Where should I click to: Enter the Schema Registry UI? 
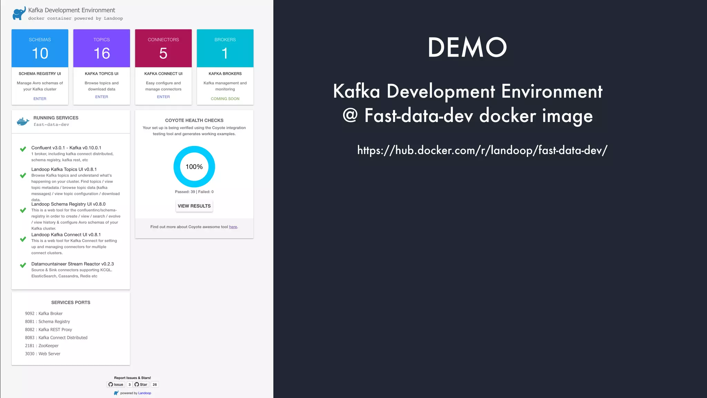click(40, 99)
